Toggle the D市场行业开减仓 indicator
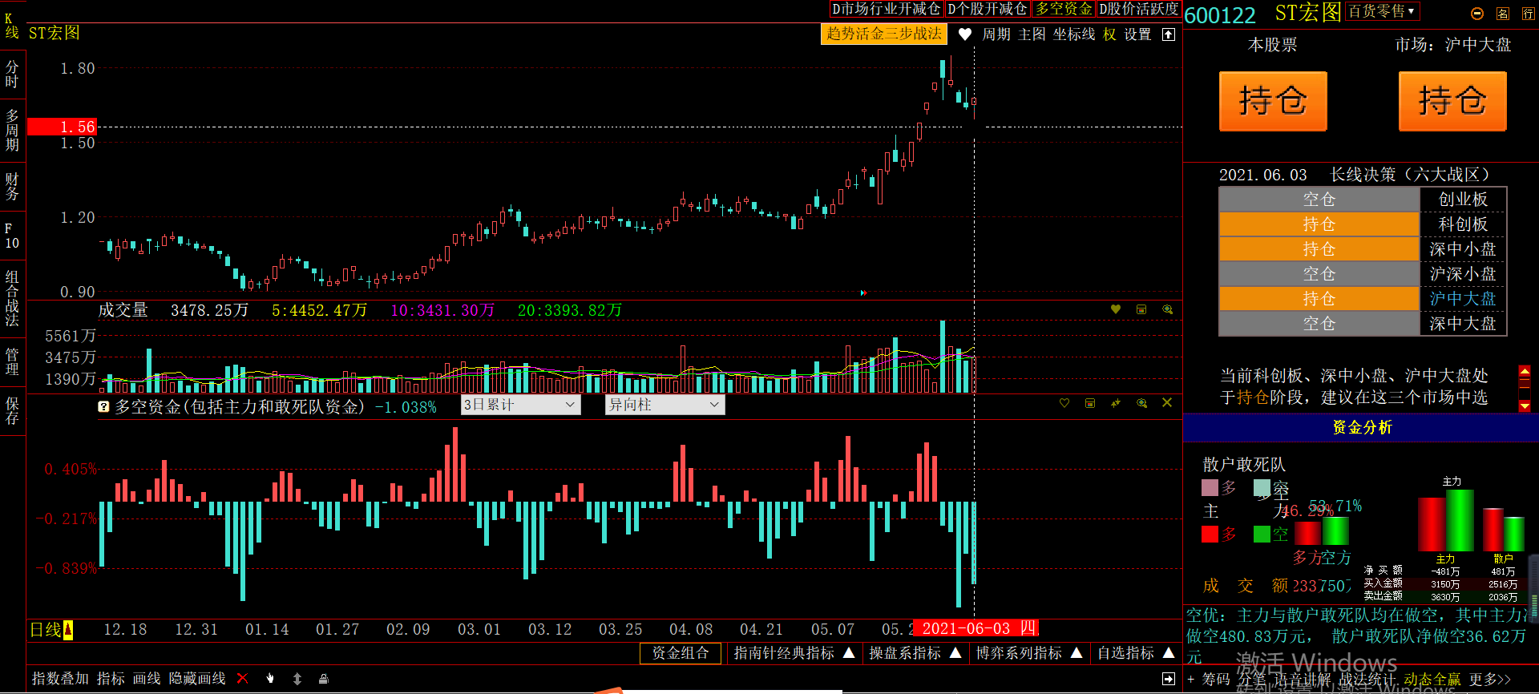This screenshot has width=1539, height=694. pyautogui.click(x=886, y=9)
